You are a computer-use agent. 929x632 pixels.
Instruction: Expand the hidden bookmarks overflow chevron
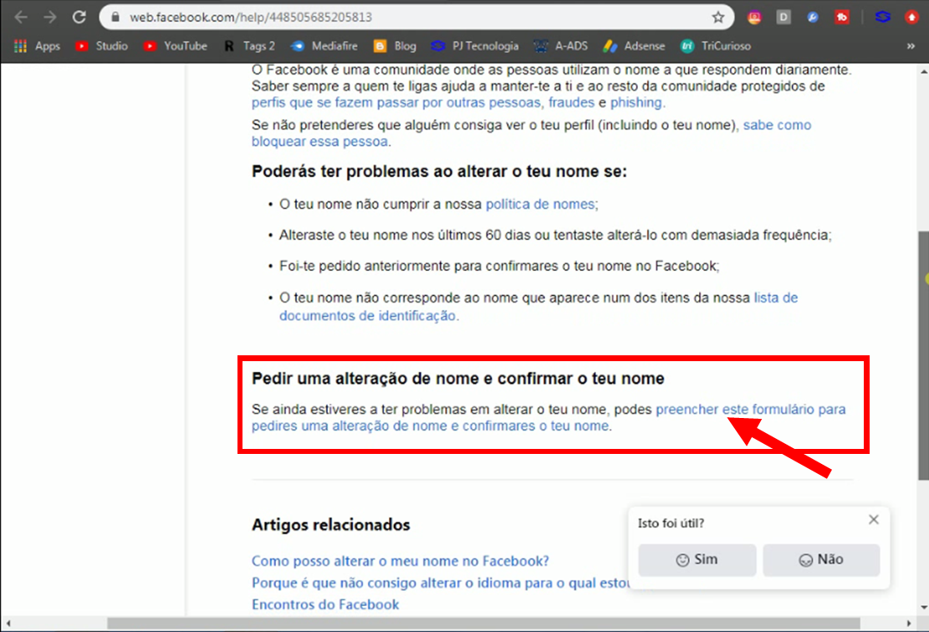(911, 46)
